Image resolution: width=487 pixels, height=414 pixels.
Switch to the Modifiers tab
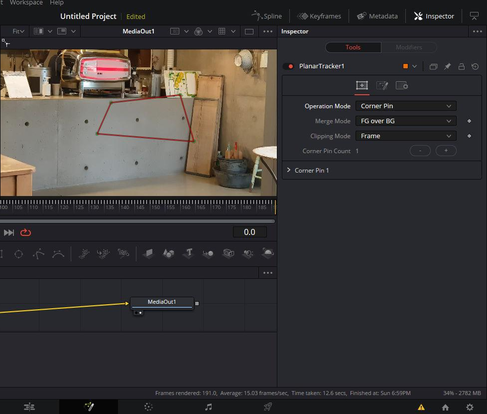(x=409, y=47)
